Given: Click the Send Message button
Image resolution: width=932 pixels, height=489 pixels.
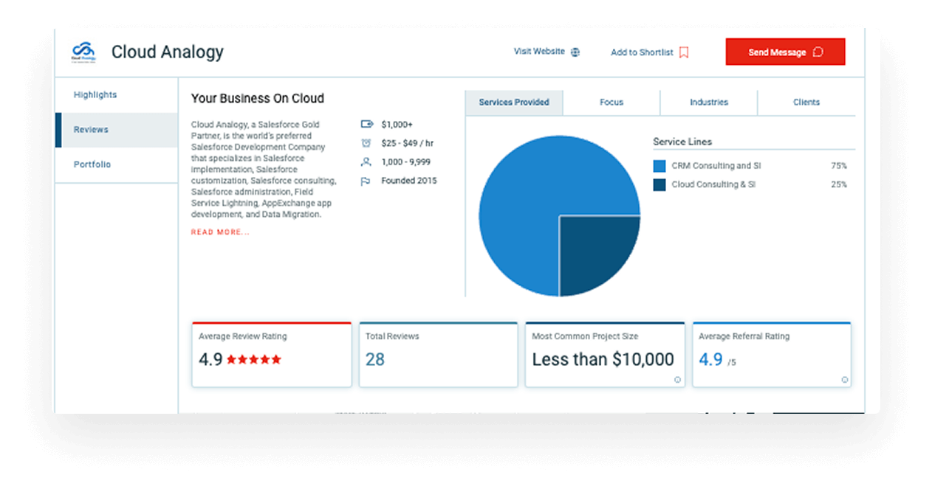Looking at the screenshot, I should 785,52.
